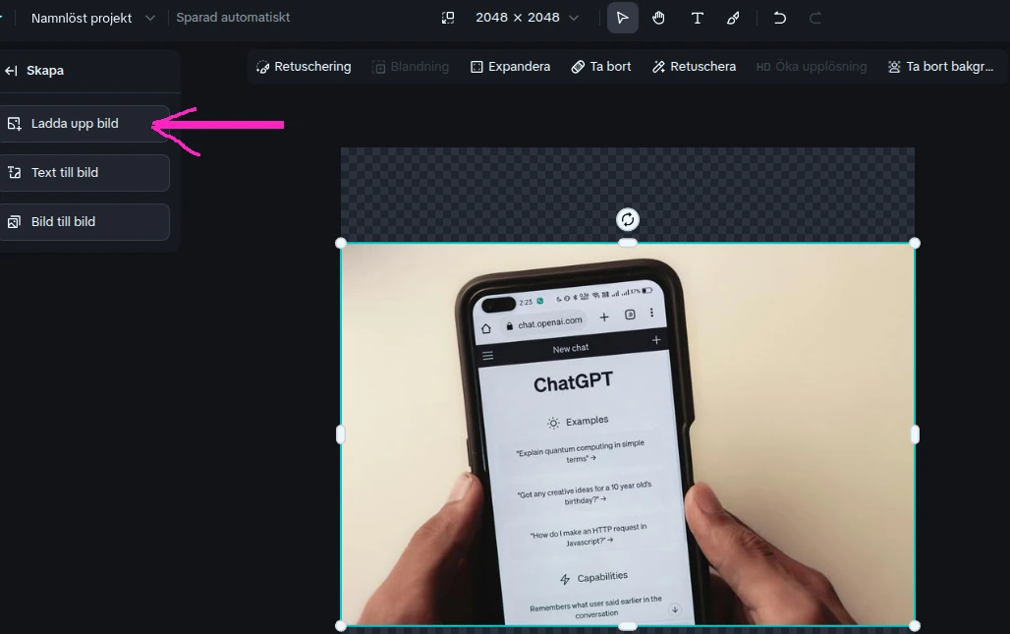The height and width of the screenshot is (634, 1010).
Task: Choose the Ta bort eraser tool
Action: coord(601,67)
